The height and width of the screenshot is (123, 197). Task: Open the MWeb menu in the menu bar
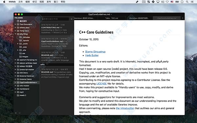point(12,2)
